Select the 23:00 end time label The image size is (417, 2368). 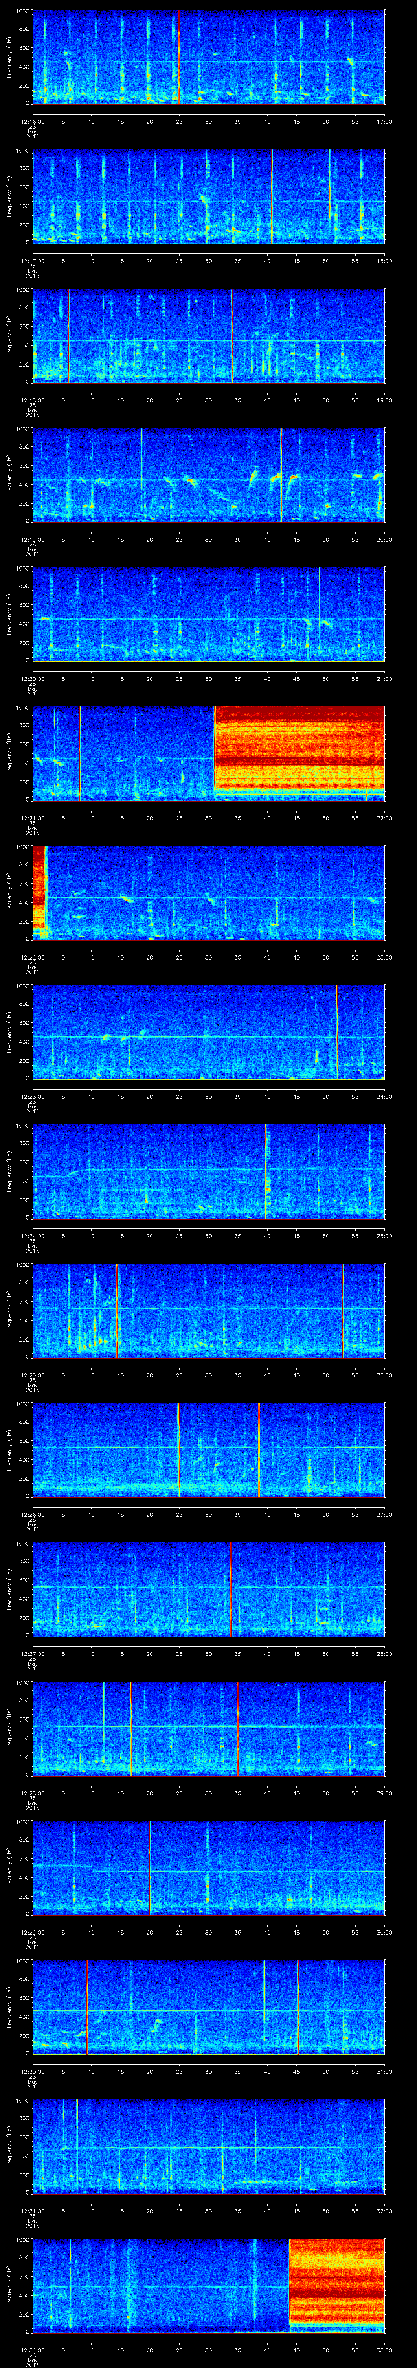(x=384, y=957)
